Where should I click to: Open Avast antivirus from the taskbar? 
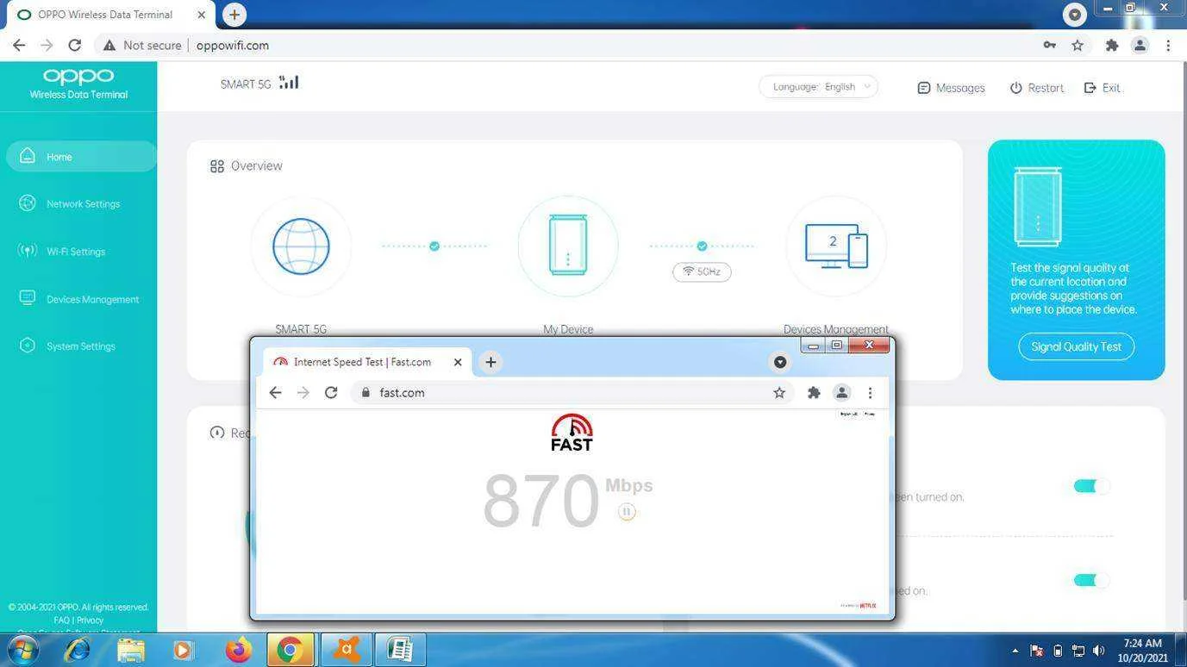click(x=346, y=649)
